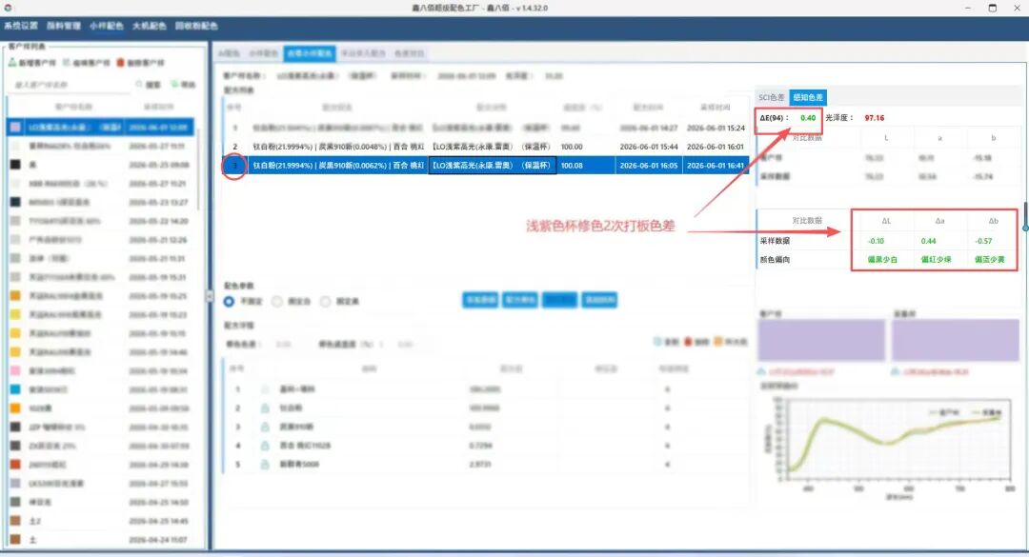Screen dimensions: 1029x557
Task: Select the last radio option under 配色参数
Action: pyautogui.click(x=326, y=301)
